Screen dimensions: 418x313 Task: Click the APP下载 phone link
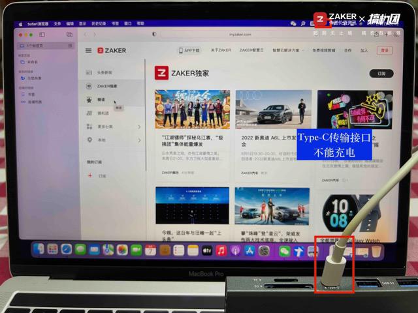coord(189,50)
